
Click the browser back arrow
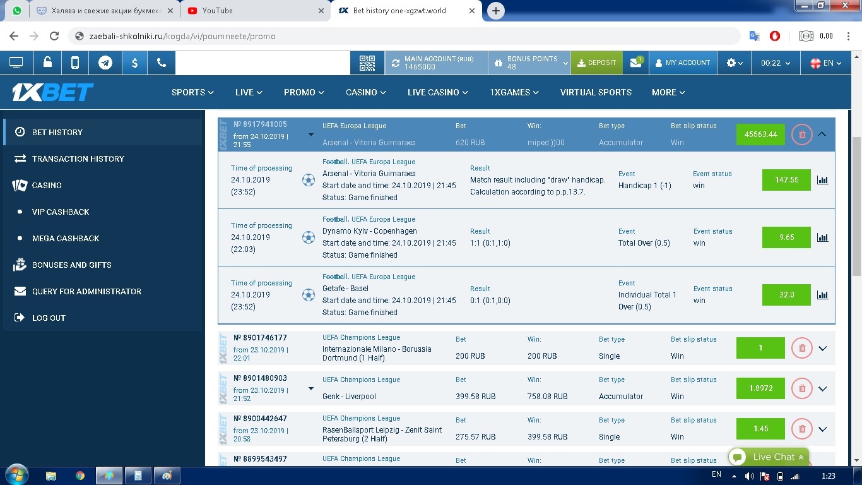coord(14,36)
